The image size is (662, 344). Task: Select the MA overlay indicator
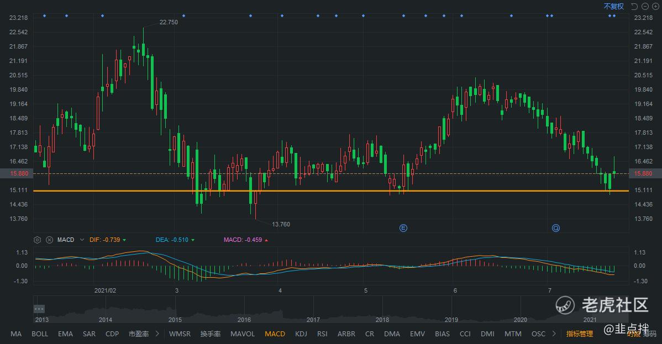[x=16, y=334]
